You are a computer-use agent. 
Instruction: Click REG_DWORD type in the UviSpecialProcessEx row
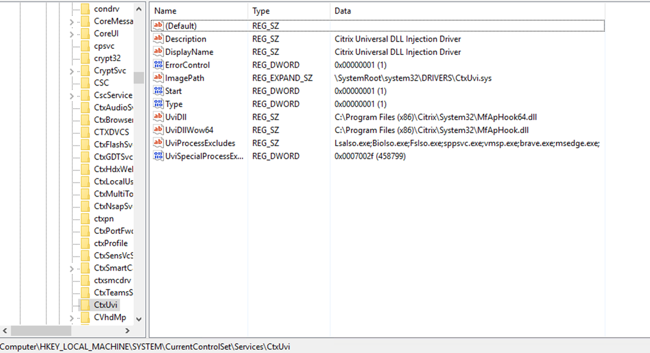276,156
